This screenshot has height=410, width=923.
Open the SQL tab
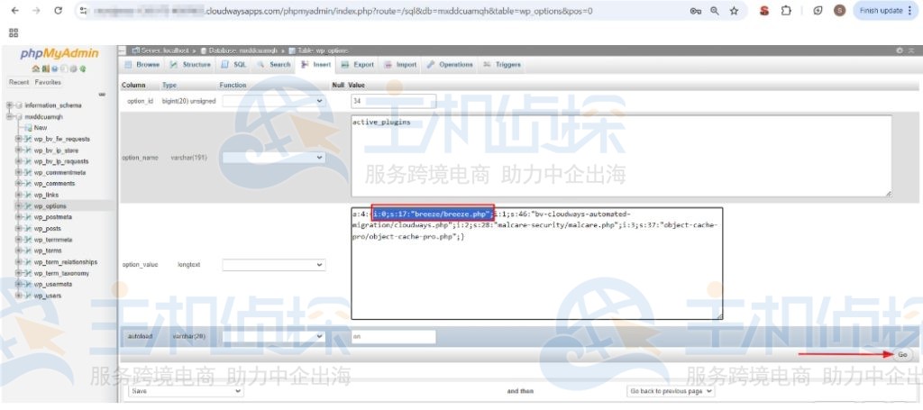tap(234, 65)
